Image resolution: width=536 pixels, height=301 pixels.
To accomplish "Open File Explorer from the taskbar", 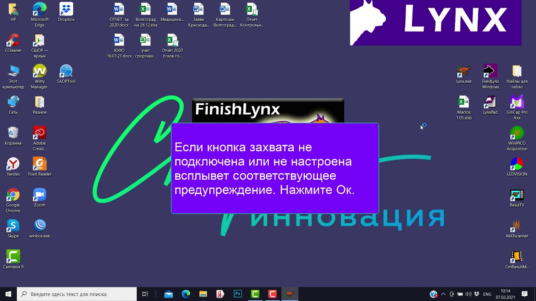I will (x=203, y=294).
